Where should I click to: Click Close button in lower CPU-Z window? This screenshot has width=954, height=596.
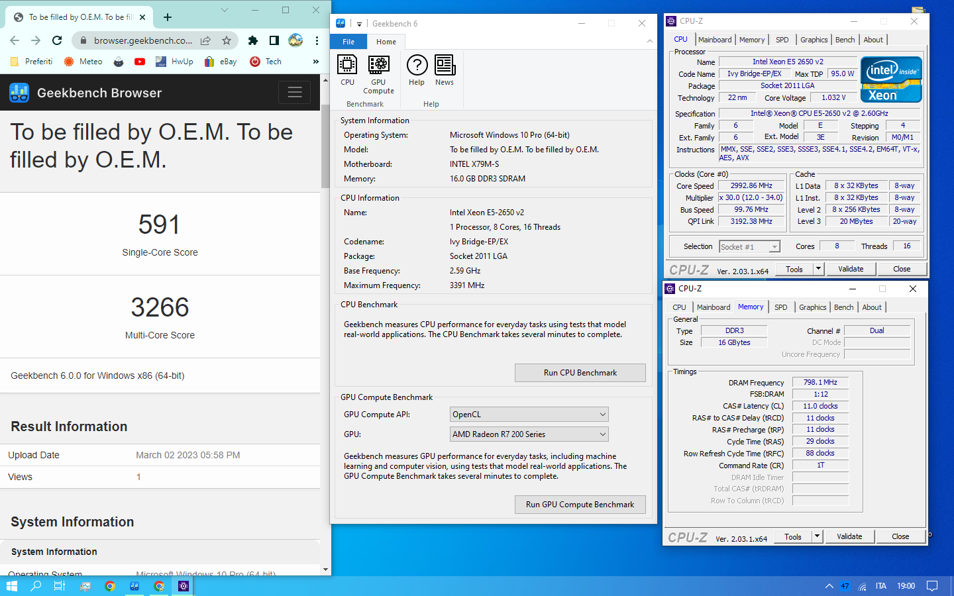(x=900, y=536)
